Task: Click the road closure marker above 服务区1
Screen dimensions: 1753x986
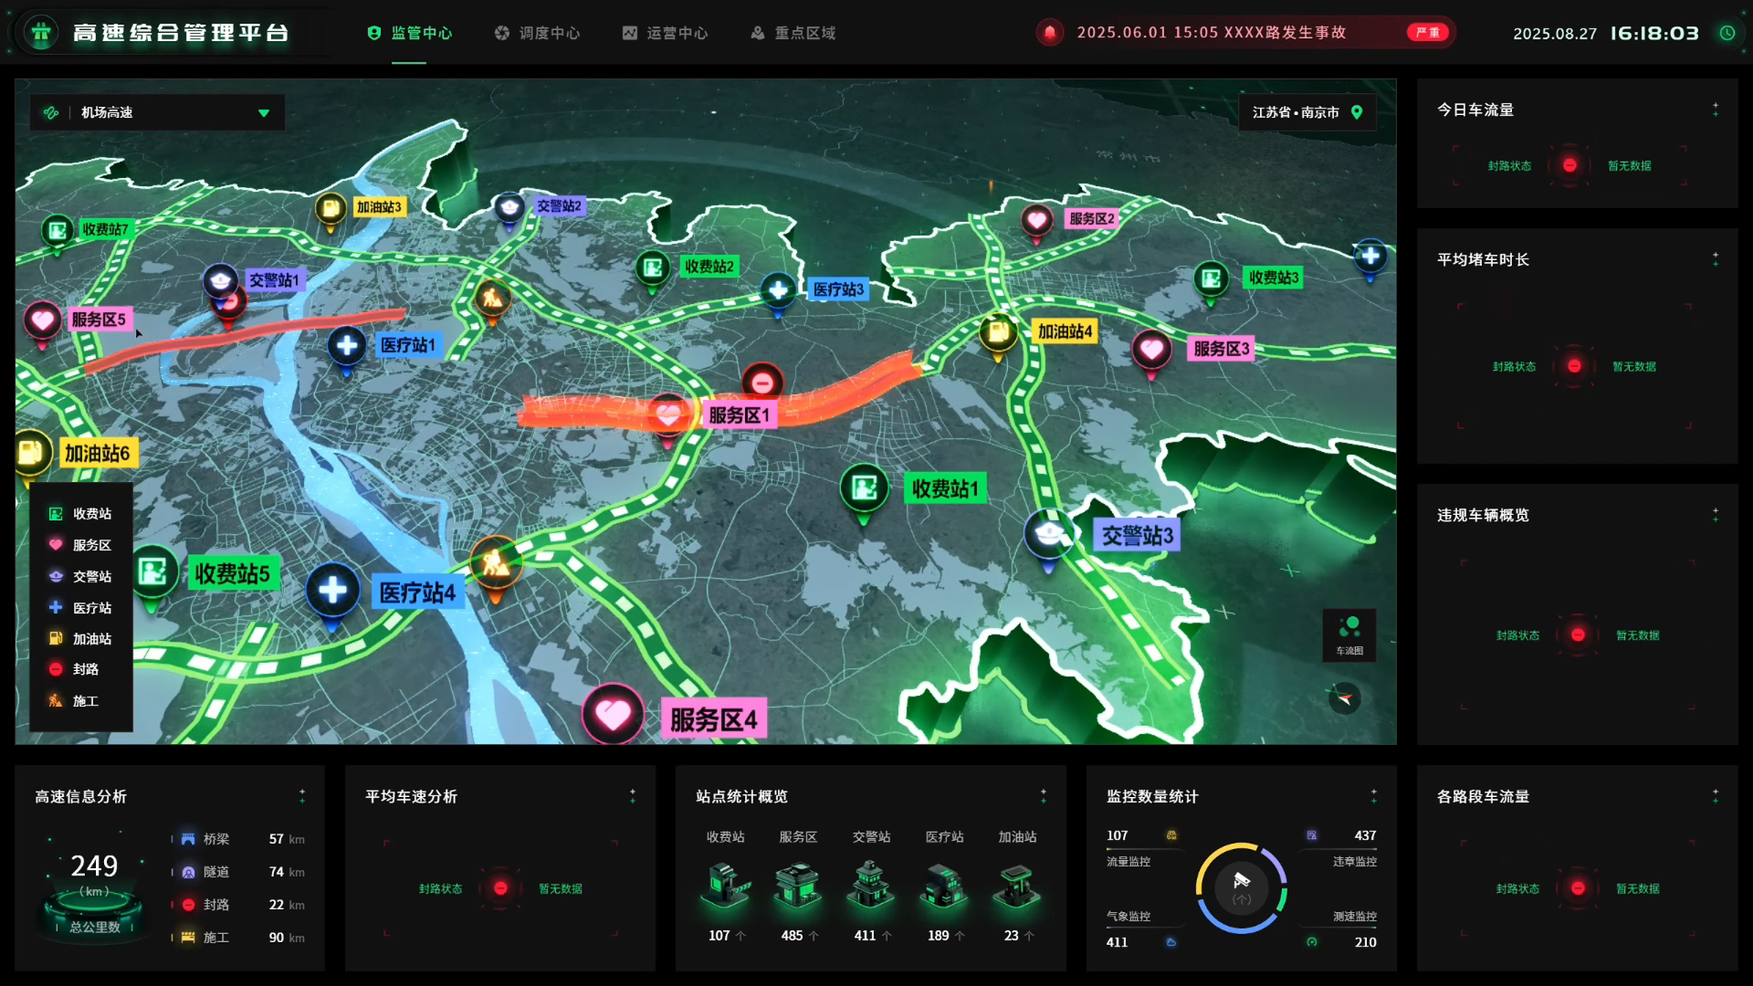Action: (762, 383)
